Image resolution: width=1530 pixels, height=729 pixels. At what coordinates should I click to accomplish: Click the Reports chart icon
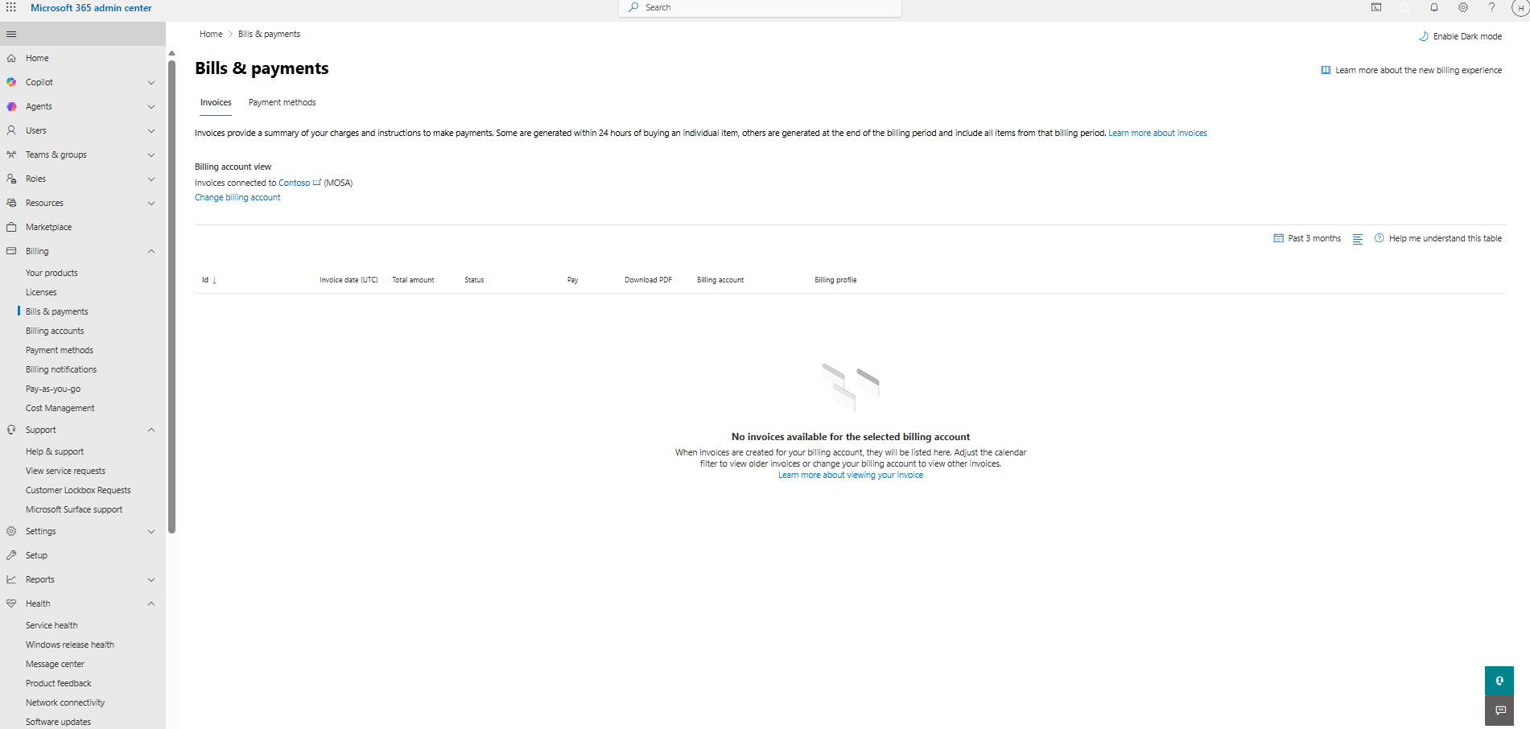[11, 579]
